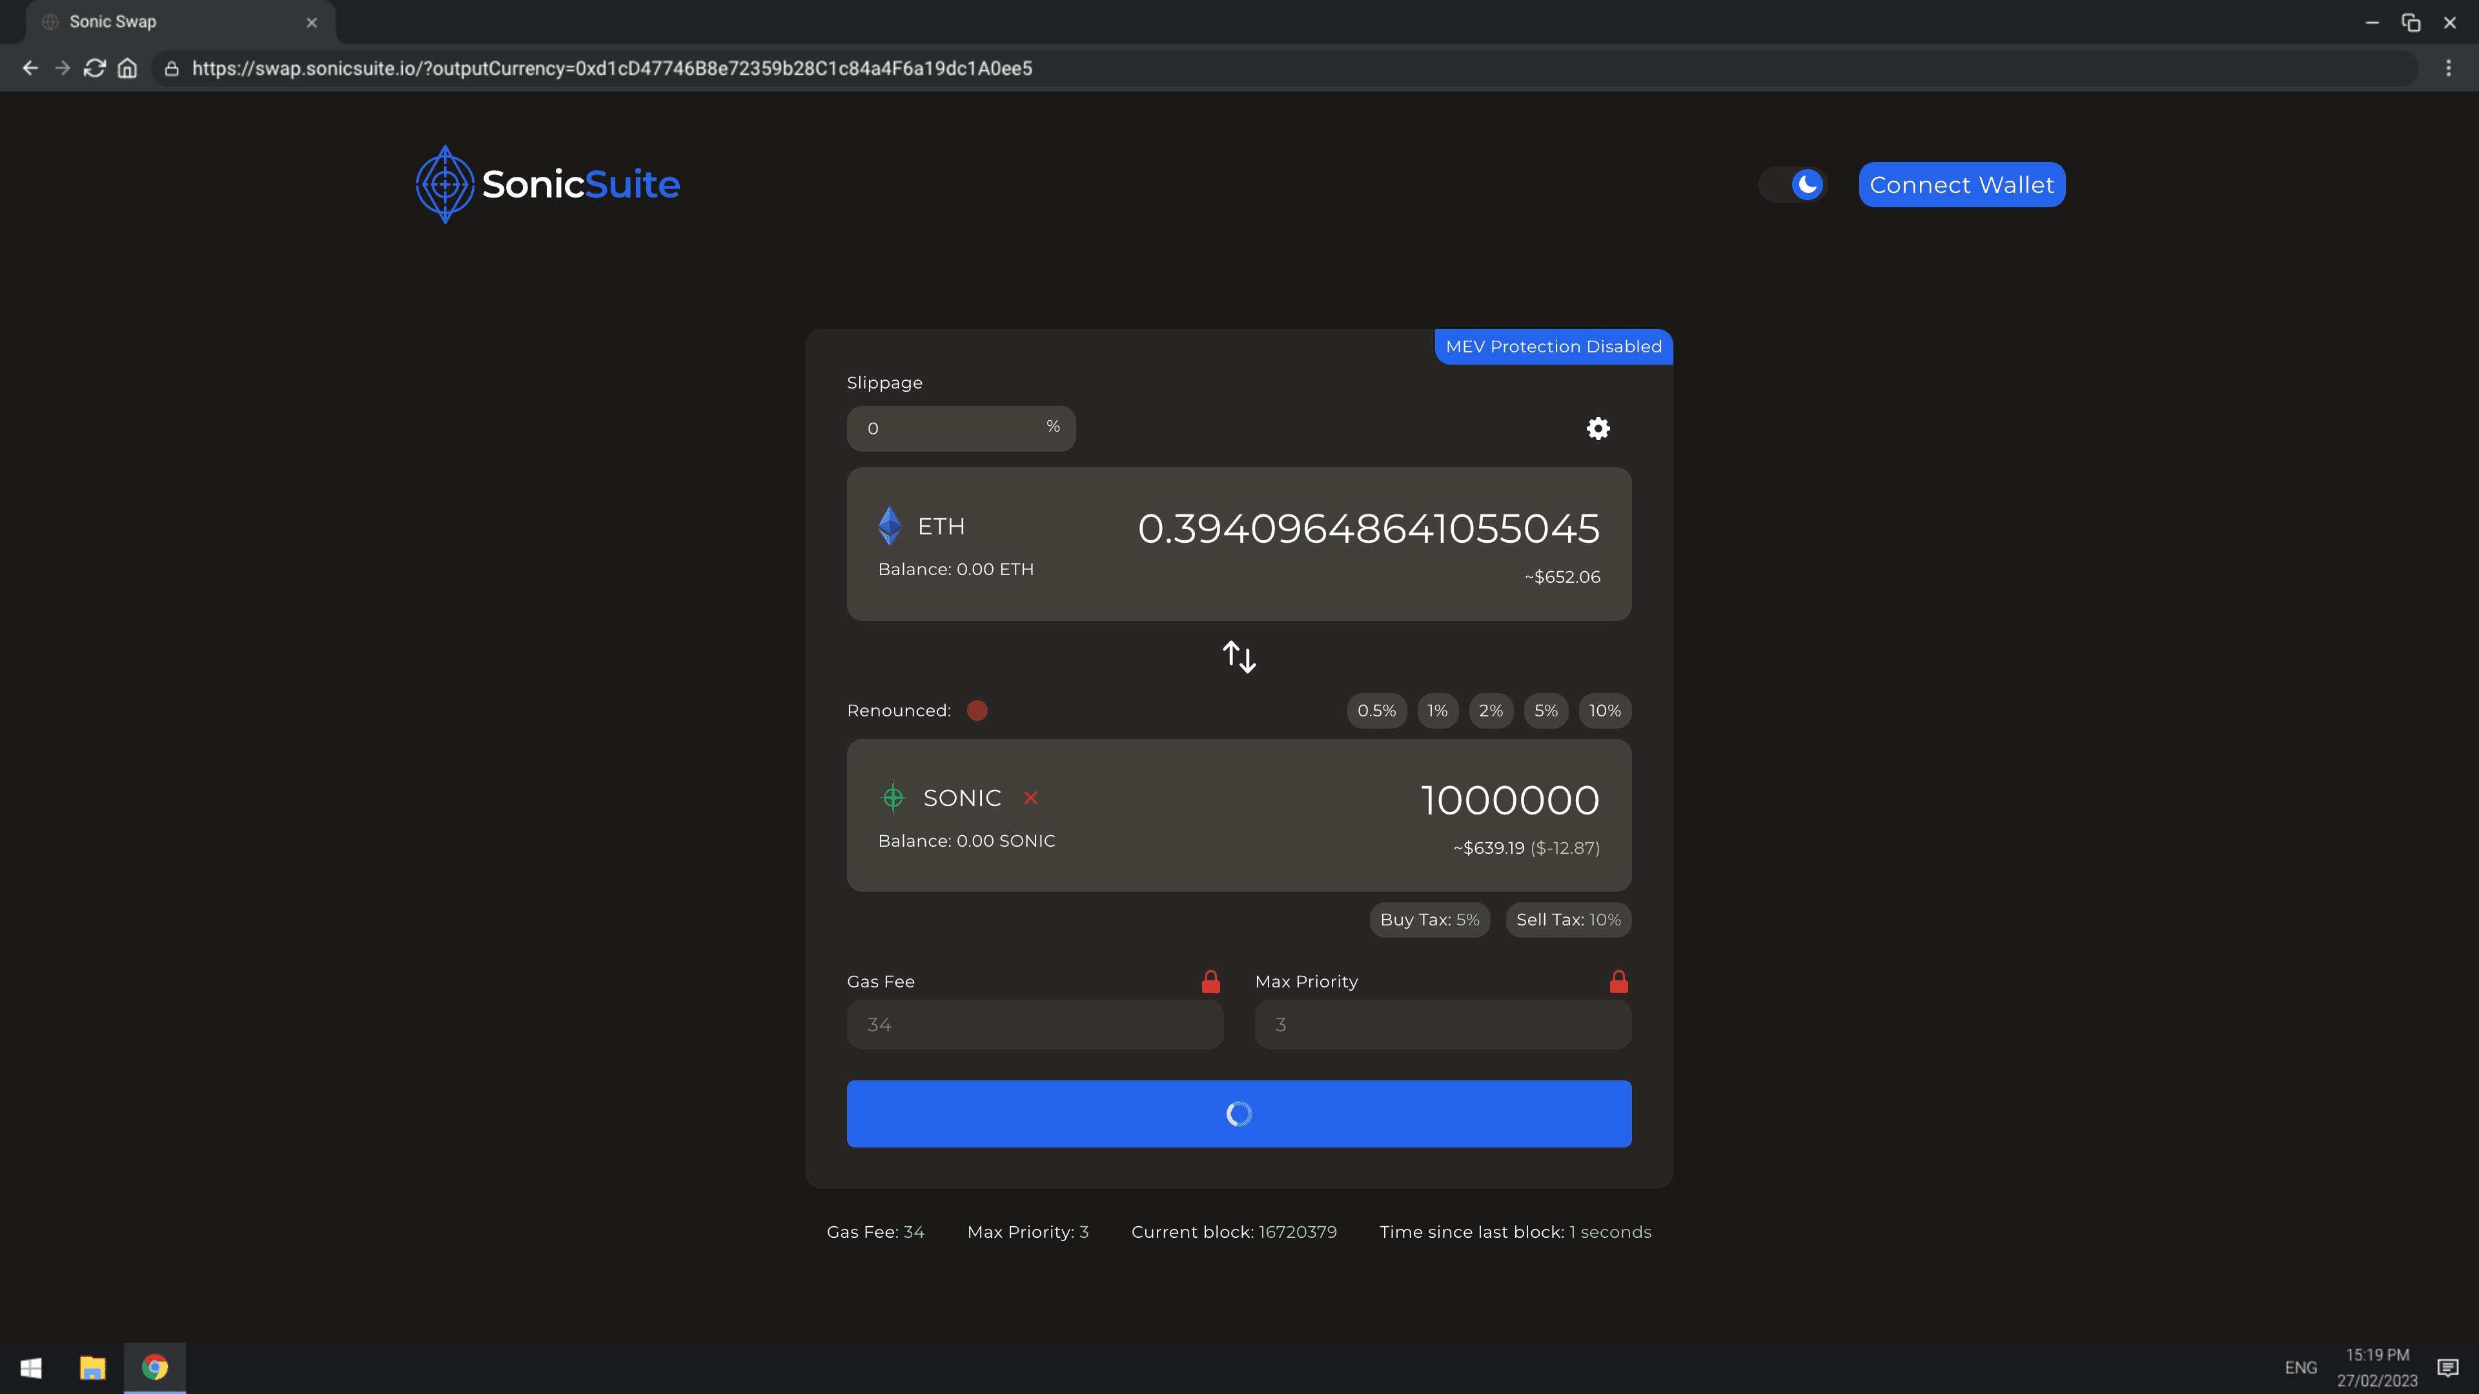Remove SONIC token with red X
The image size is (2479, 1394).
(1031, 798)
